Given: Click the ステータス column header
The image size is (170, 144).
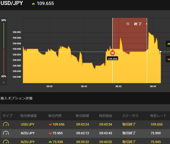Looking at the screenshot, I should coord(130,116).
